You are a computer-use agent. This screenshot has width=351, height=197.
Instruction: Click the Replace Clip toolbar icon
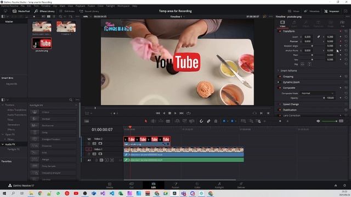(x=192, y=121)
